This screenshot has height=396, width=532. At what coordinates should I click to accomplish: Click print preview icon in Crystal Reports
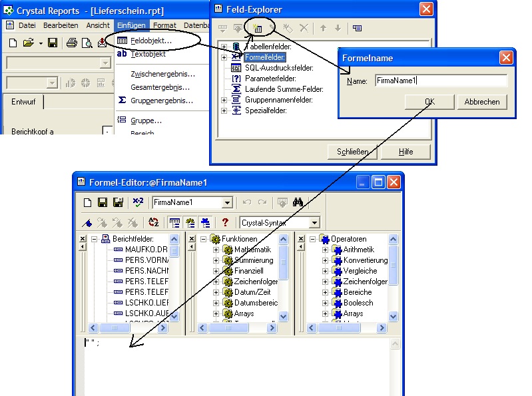[87, 43]
